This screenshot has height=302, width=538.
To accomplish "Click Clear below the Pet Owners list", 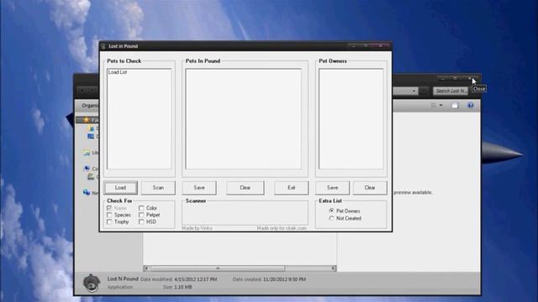I will pyautogui.click(x=370, y=188).
